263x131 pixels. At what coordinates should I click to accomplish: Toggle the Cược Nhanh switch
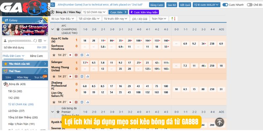tap(225, 5)
